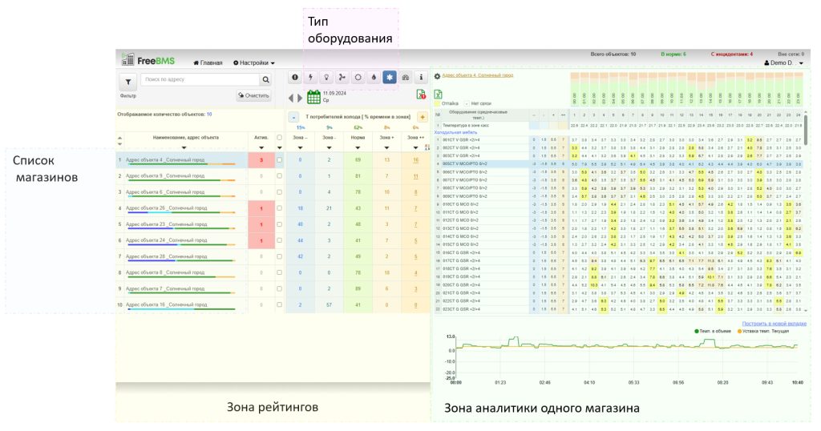821x431 pixels.
Task: Check box for Адрес объекта 26
Action: coord(279,208)
